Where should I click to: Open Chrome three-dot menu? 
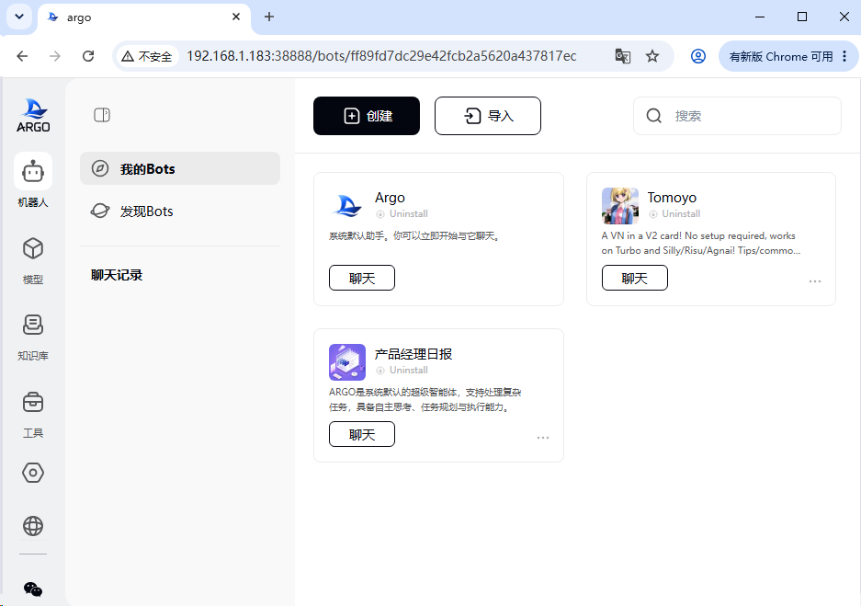click(844, 56)
